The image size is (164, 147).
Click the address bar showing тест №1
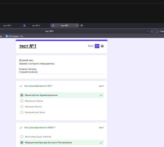pos(73,31)
